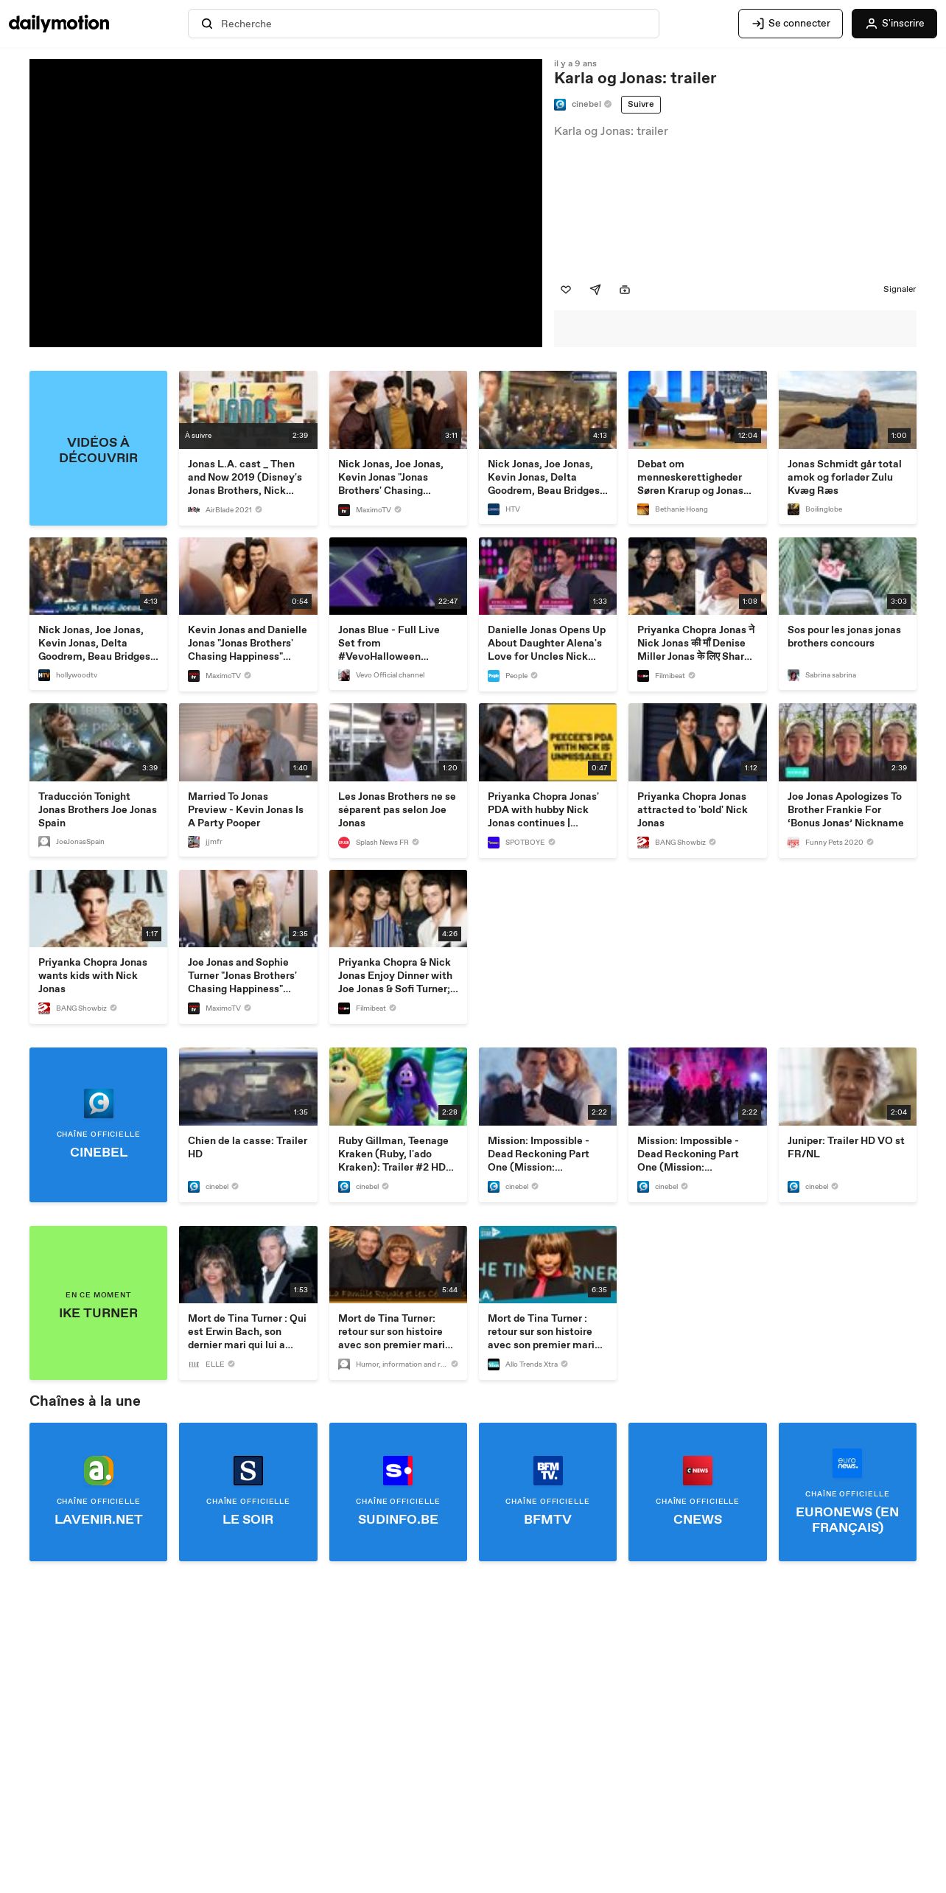Image resolution: width=946 pixels, height=1893 pixels.
Task: Click the search magnifier icon
Action: pos(207,24)
